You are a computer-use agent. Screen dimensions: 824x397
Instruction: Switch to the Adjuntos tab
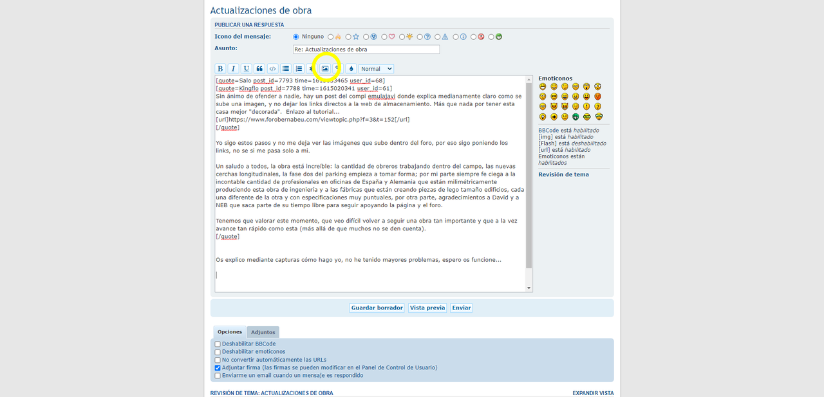[263, 332]
